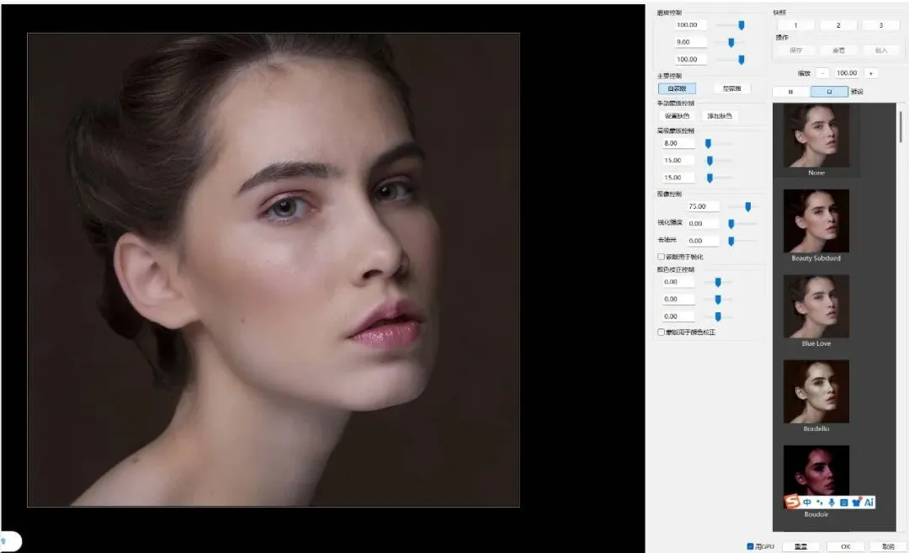Click the sharpening strength 0.00 field
The height and width of the screenshot is (553, 909).
(x=703, y=223)
